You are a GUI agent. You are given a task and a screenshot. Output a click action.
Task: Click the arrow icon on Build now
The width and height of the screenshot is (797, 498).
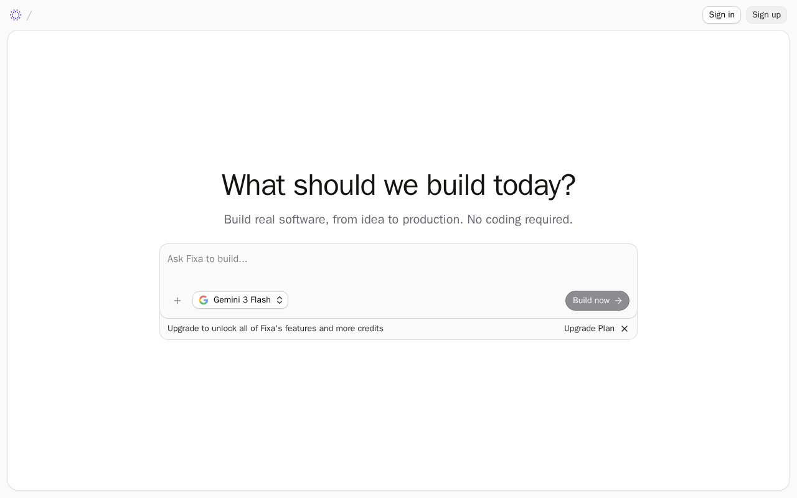pyautogui.click(x=618, y=301)
